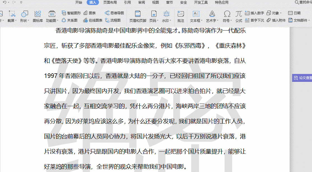Click the Undo arrow icon
The width and height of the screenshot is (312, 172).
click(4, 3)
